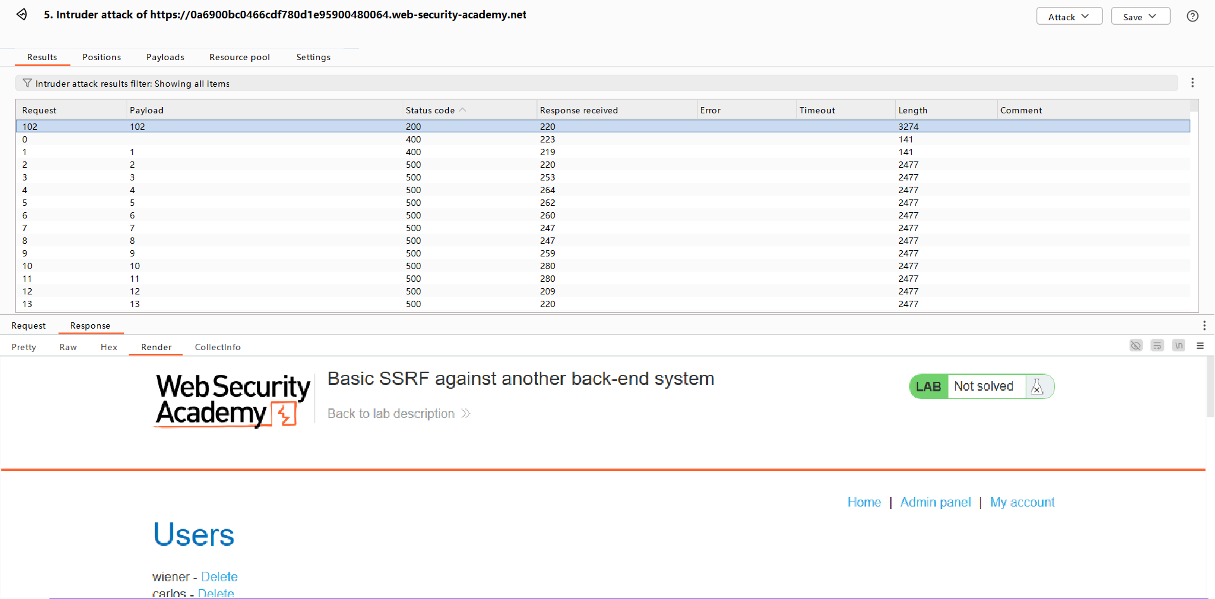Toggle line wrap in response viewer
This screenshot has height=599, width=1215.
(1157, 346)
